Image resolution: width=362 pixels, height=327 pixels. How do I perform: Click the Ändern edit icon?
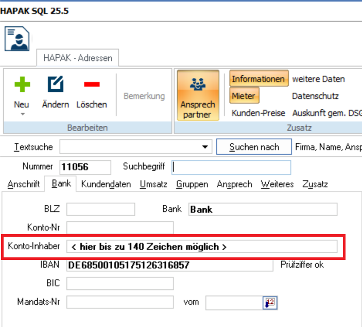[55, 85]
